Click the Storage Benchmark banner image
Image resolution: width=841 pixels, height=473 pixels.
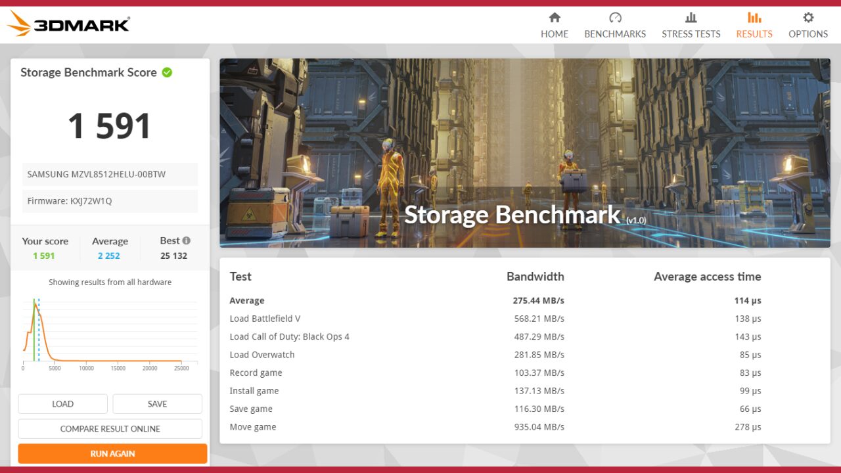pos(524,153)
